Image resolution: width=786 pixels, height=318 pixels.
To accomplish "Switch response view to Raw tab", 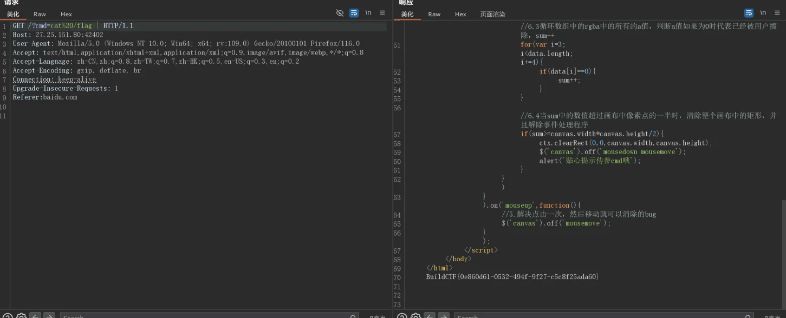I will click(x=434, y=14).
